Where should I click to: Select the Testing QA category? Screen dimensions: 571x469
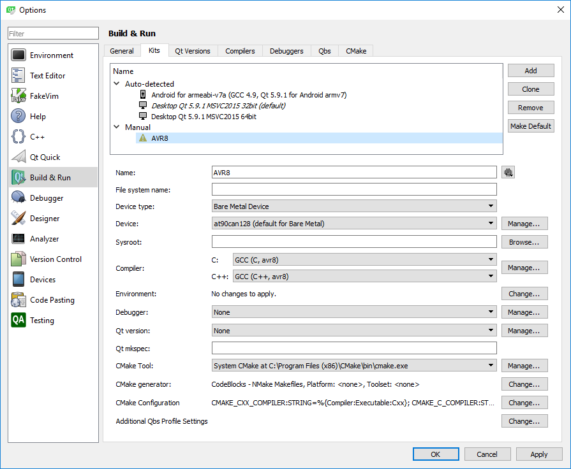click(41, 321)
